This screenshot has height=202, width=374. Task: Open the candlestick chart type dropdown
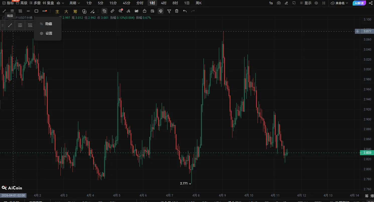(x=60, y=3)
